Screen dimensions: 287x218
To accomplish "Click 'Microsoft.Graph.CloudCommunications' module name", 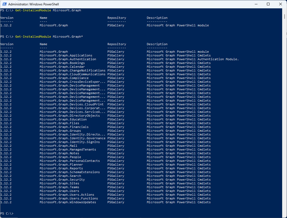I will click(72, 74).
